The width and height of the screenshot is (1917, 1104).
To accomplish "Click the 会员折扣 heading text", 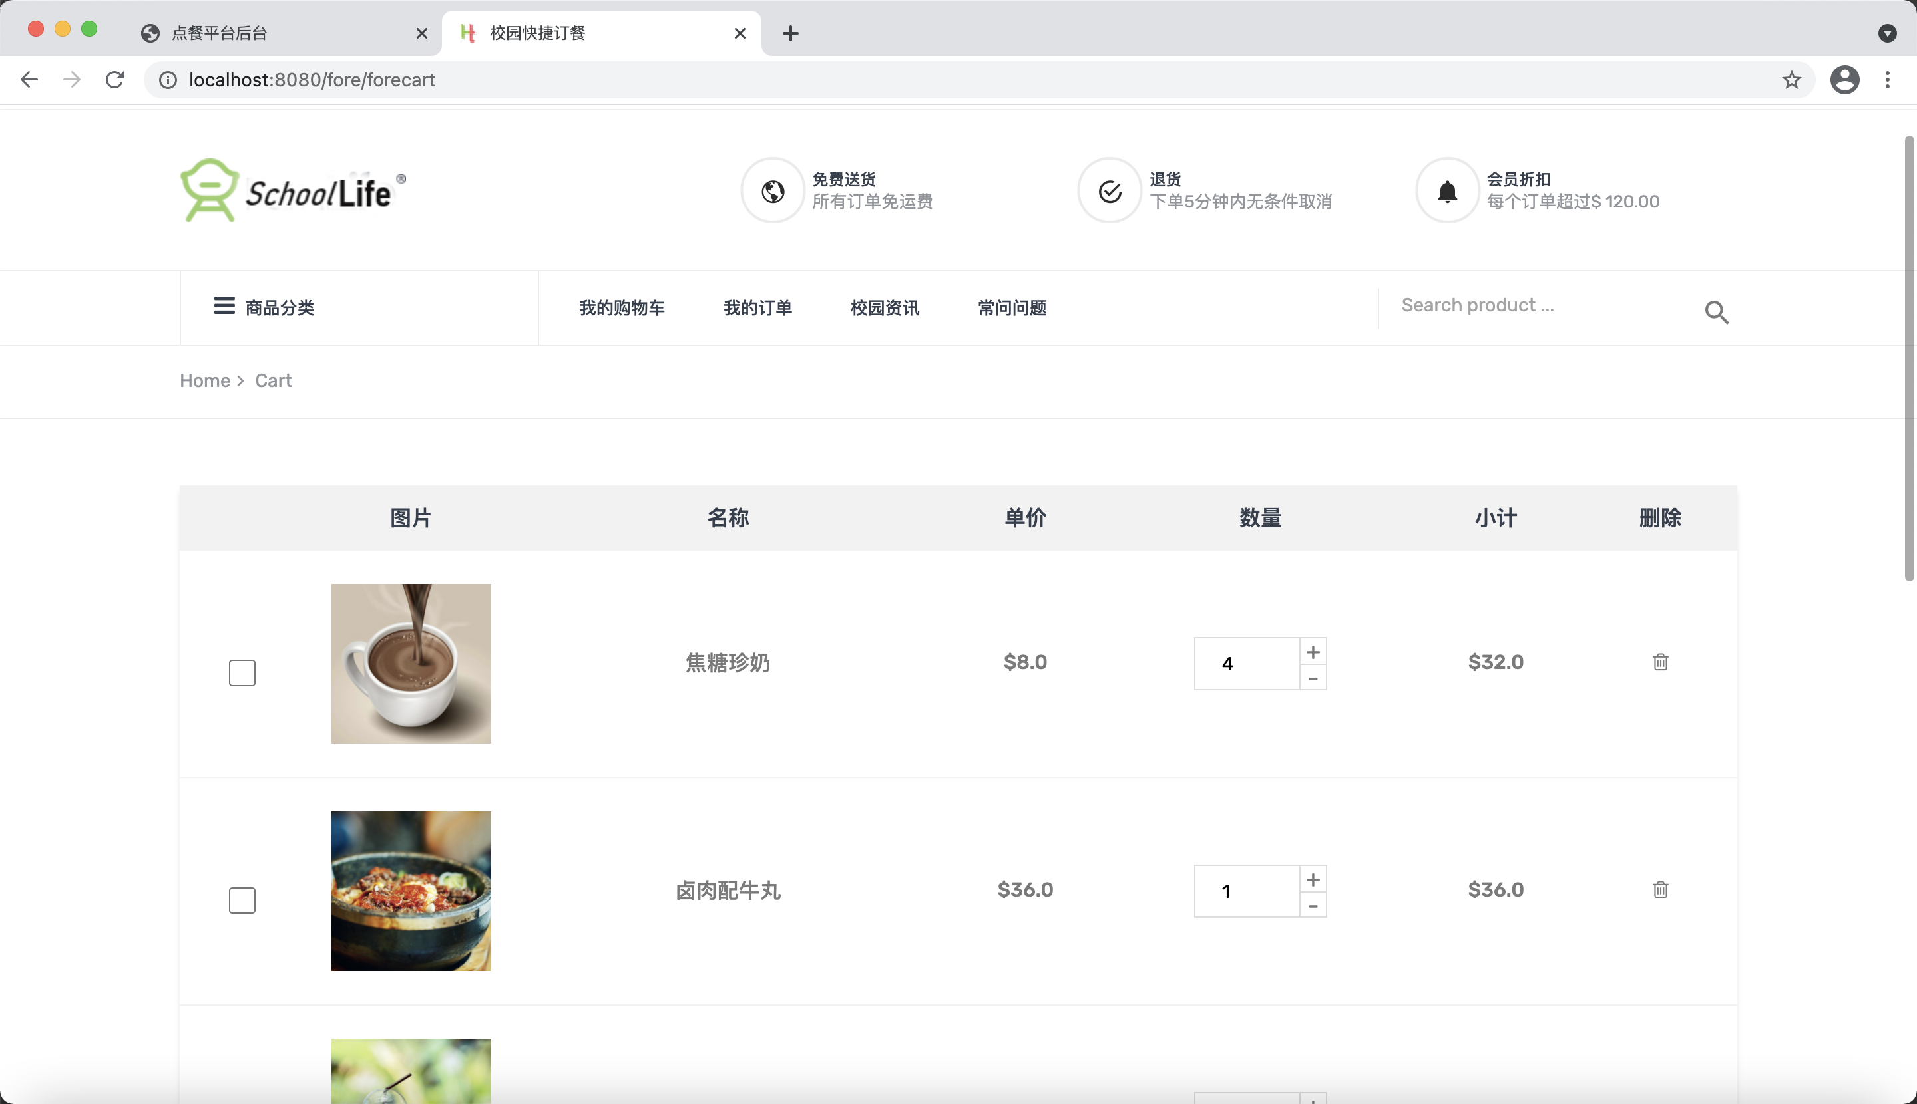I will [x=1518, y=179].
